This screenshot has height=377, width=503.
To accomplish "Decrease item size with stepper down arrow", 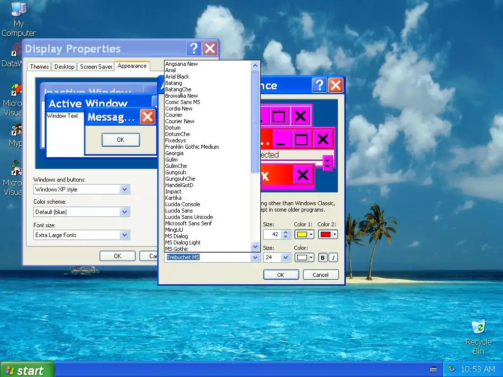I will pyautogui.click(x=286, y=237).
